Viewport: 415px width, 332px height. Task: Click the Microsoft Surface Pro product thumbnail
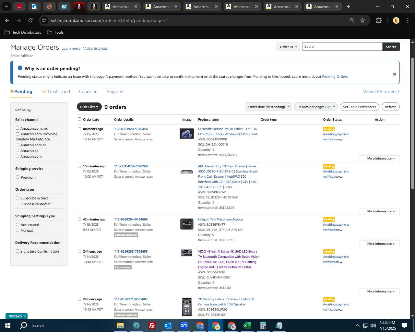point(187,134)
